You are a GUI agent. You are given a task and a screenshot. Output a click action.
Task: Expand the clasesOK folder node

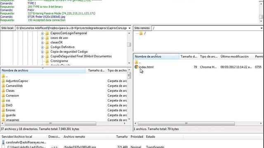[x=42, y=43]
